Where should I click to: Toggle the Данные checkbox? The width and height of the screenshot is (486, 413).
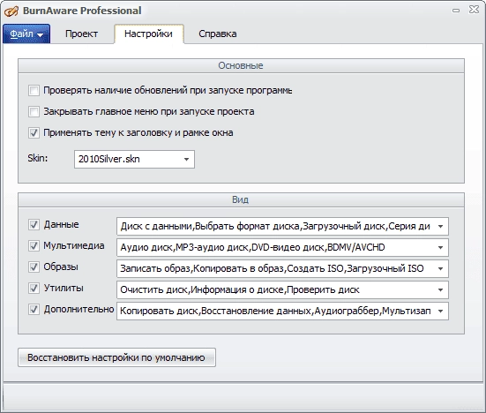tap(34, 224)
